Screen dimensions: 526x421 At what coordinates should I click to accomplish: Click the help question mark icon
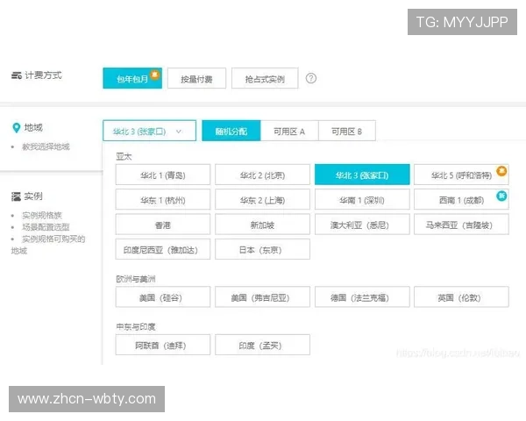310,78
